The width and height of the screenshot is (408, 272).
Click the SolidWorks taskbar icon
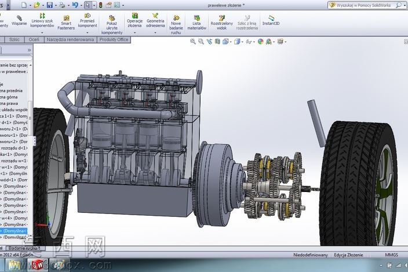[x=38, y=265]
